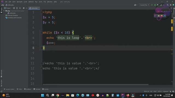Select External Libraries in Project tree
The height and width of the screenshot is (98, 175).
pyautogui.click(x=11, y=16)
